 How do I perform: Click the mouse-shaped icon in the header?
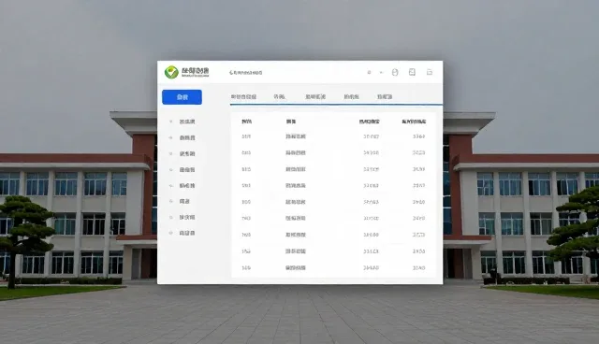coord(395,72)
